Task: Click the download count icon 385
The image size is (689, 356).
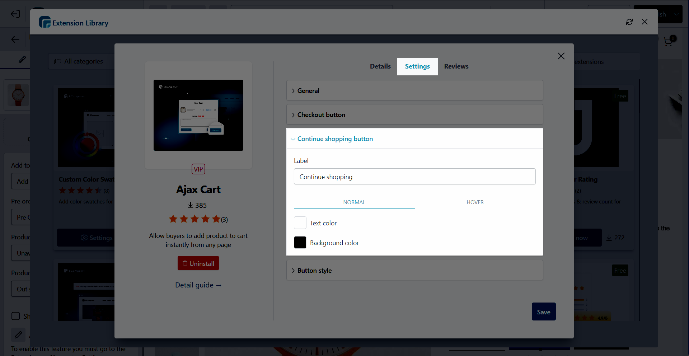Action: click(x=191, y=205)
